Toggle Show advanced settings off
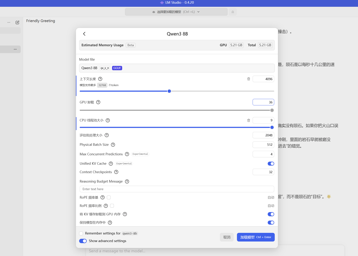The height and width of the screenshot is (256, 358). pos(83,241)
